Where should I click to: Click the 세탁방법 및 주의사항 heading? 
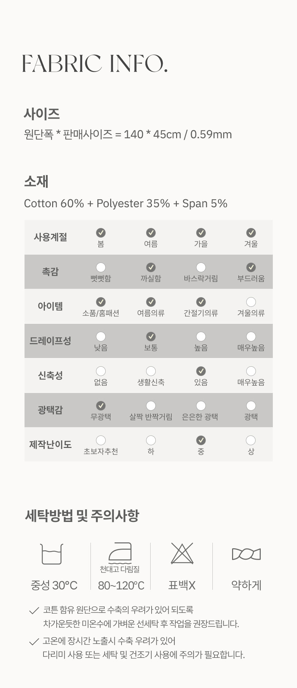(x=82, y=515)
